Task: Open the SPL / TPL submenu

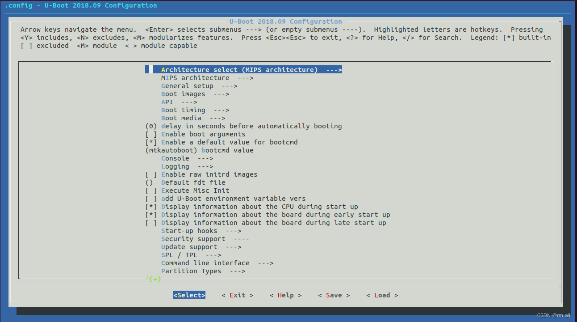Action: click(x=191, y=255)
